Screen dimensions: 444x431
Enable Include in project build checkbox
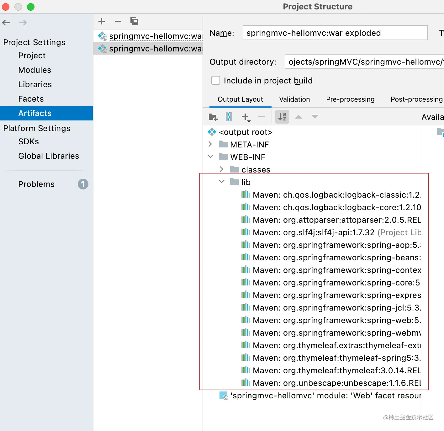pos(216,81)
